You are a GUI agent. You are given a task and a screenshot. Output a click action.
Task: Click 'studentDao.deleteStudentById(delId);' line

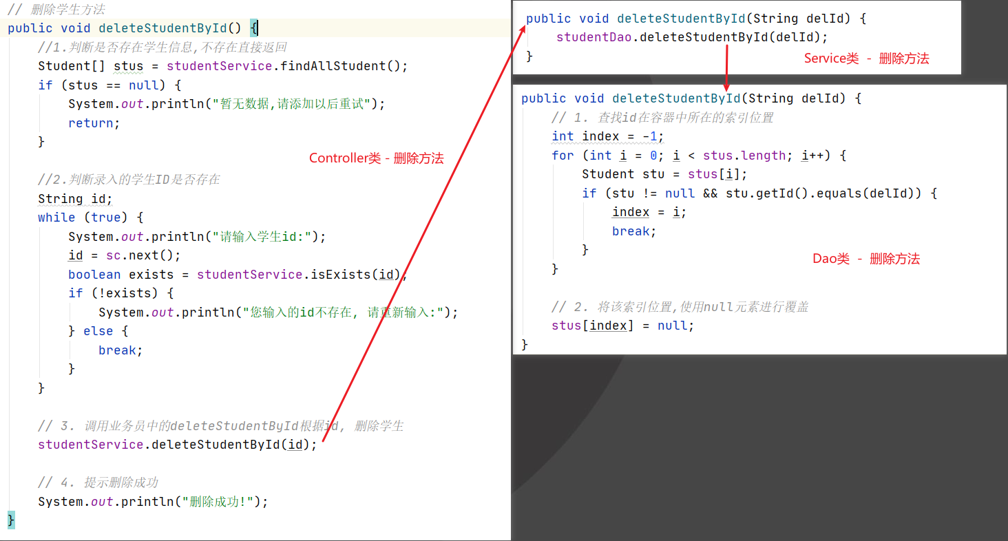click(692, 37)
